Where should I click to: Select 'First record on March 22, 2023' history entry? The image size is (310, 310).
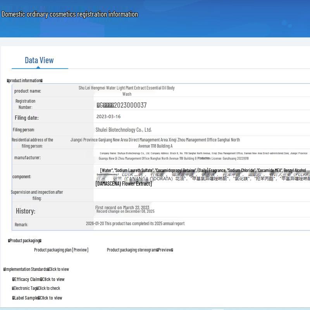[122, 207]
